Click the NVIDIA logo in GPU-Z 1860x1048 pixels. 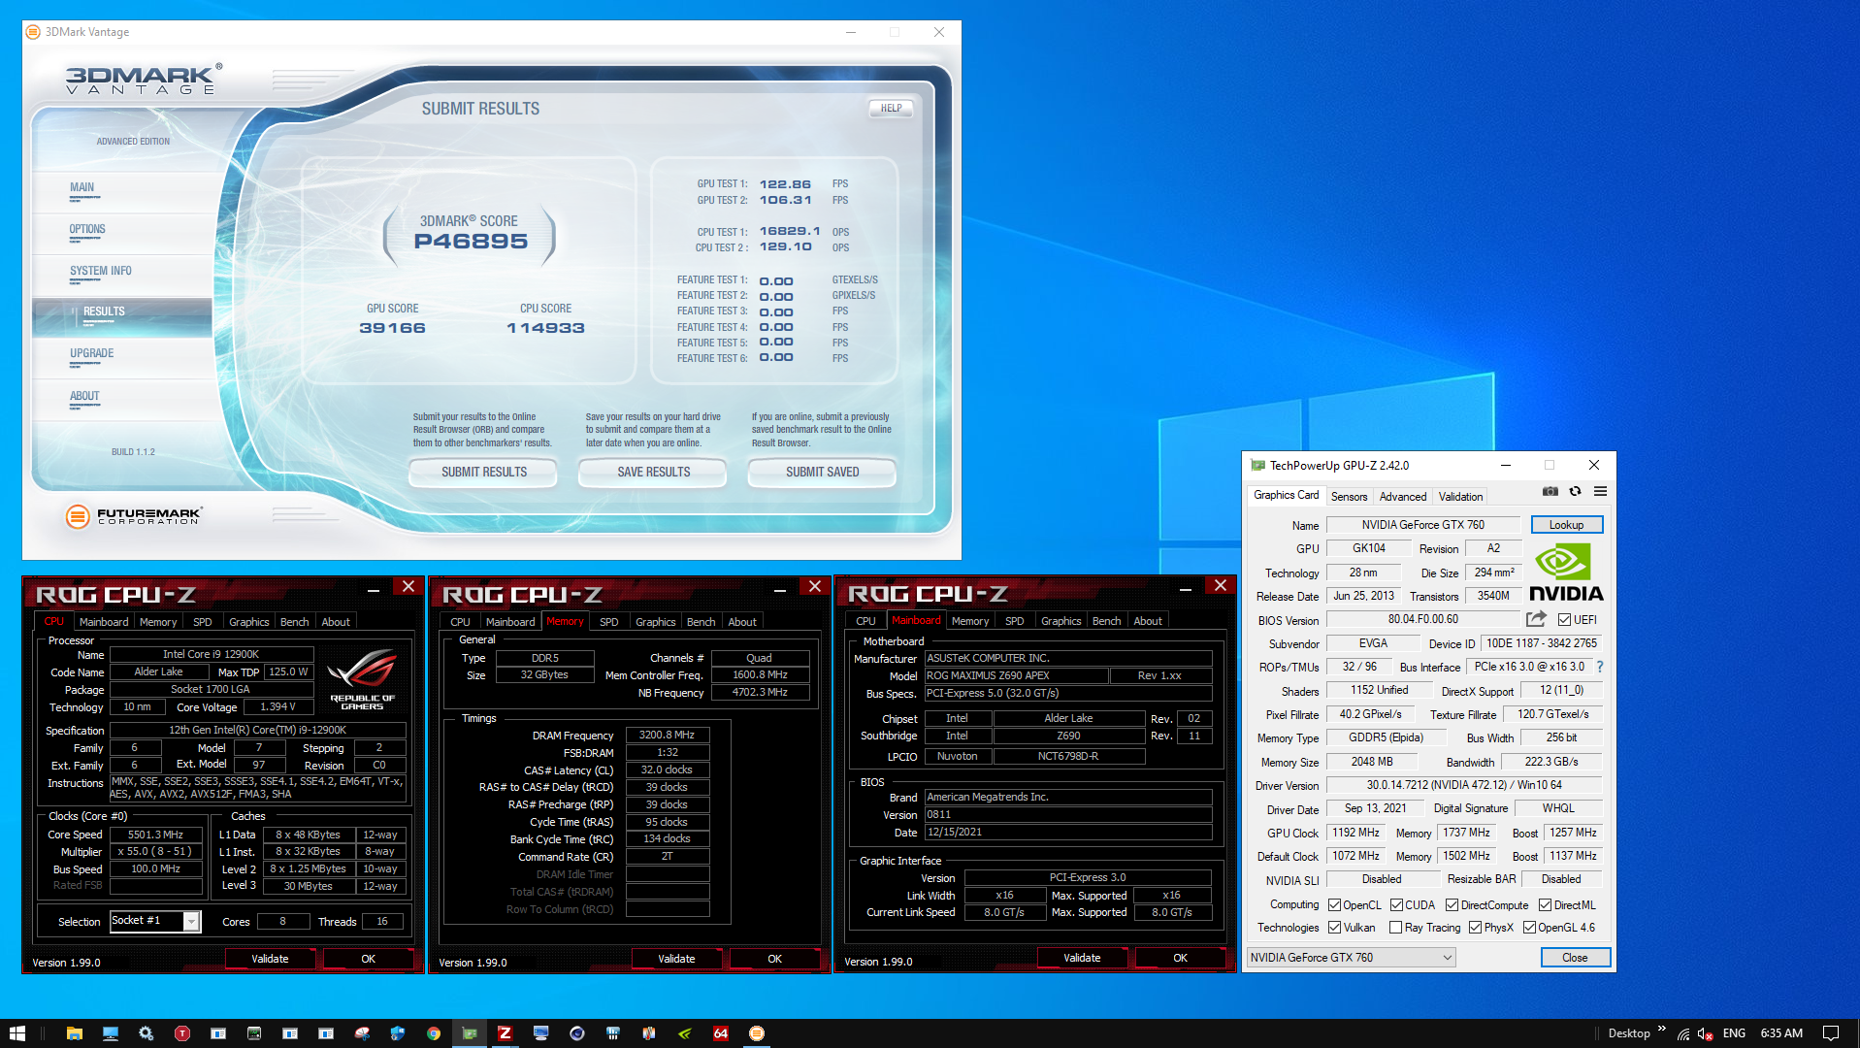point(1566,573)
